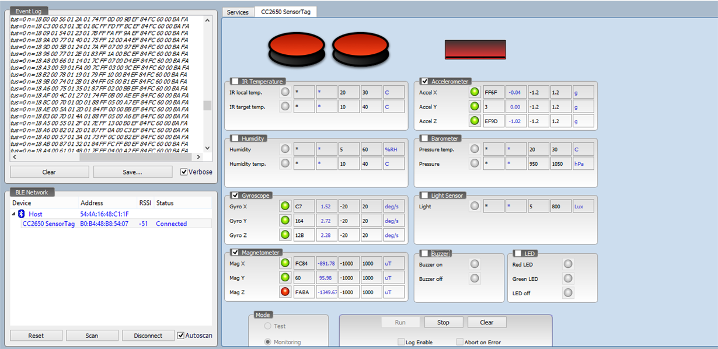Check the Log Enable option
Screen dimensions: 718x349
coord(401,342)
